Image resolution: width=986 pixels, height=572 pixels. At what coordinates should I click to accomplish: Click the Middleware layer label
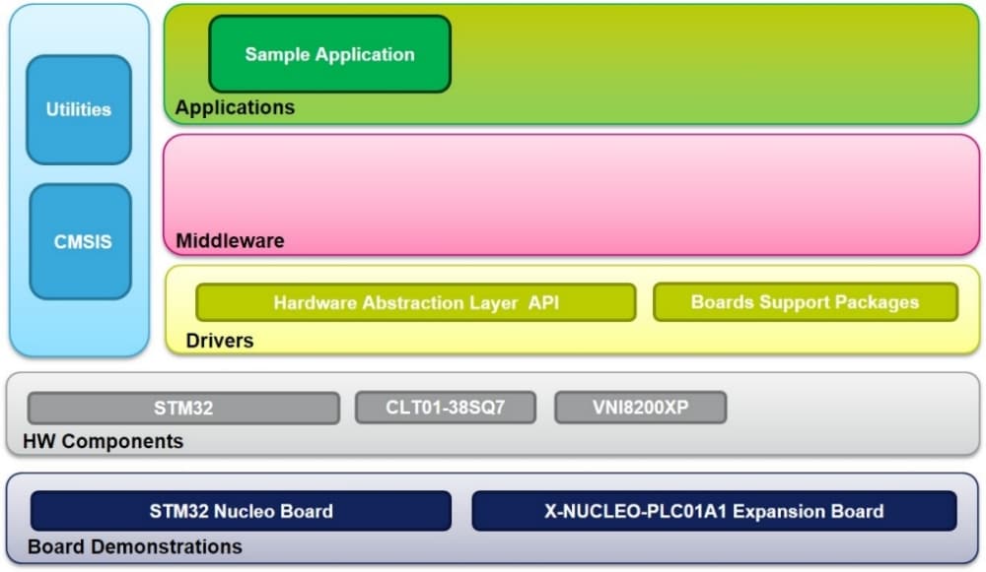pyautogui.click(x=230, y=240)
